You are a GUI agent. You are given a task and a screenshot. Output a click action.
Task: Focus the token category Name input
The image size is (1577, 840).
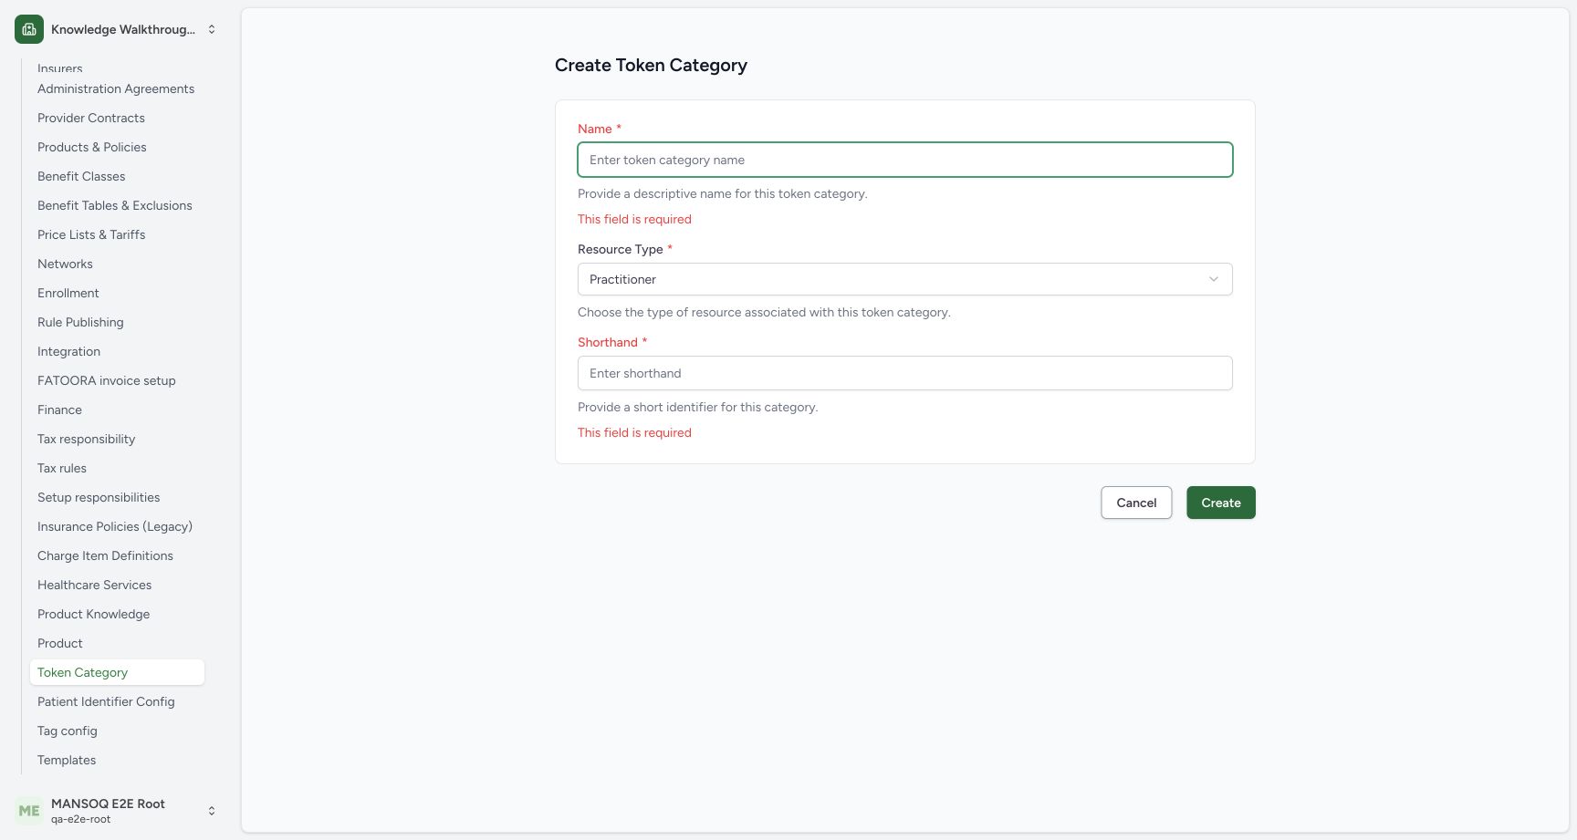[904, 160]
